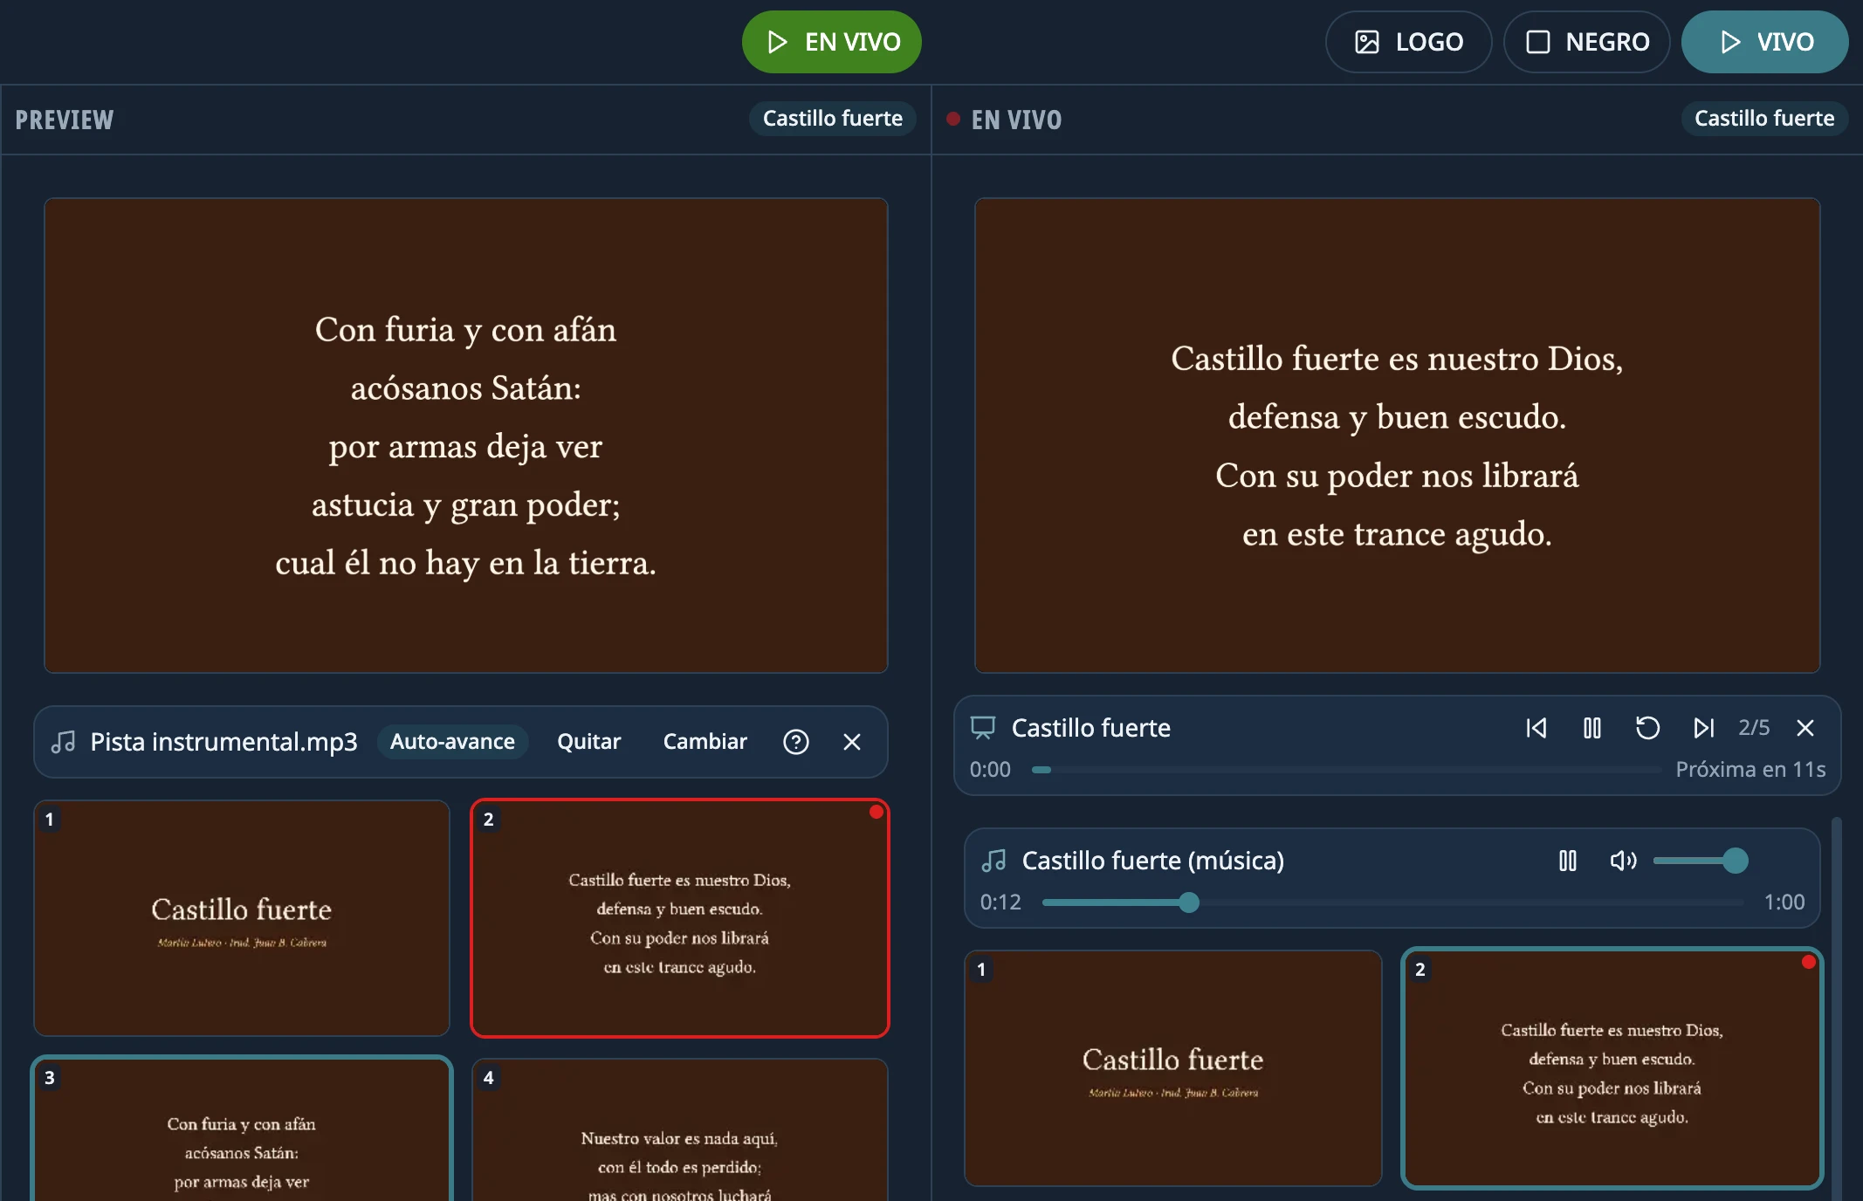Click the 2/5 slide counter text
The width and height of the screenshot is (1863, 1201).
1754,728
